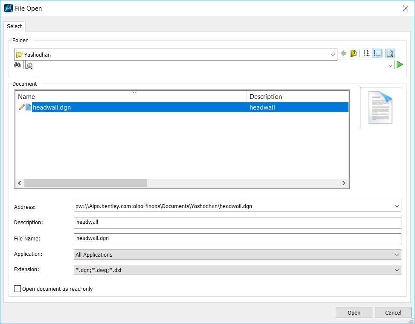This screenshot has width=415, height=324.
Task: Click the horizontal scrollbar in document list
Action: (x=85, y=183)
